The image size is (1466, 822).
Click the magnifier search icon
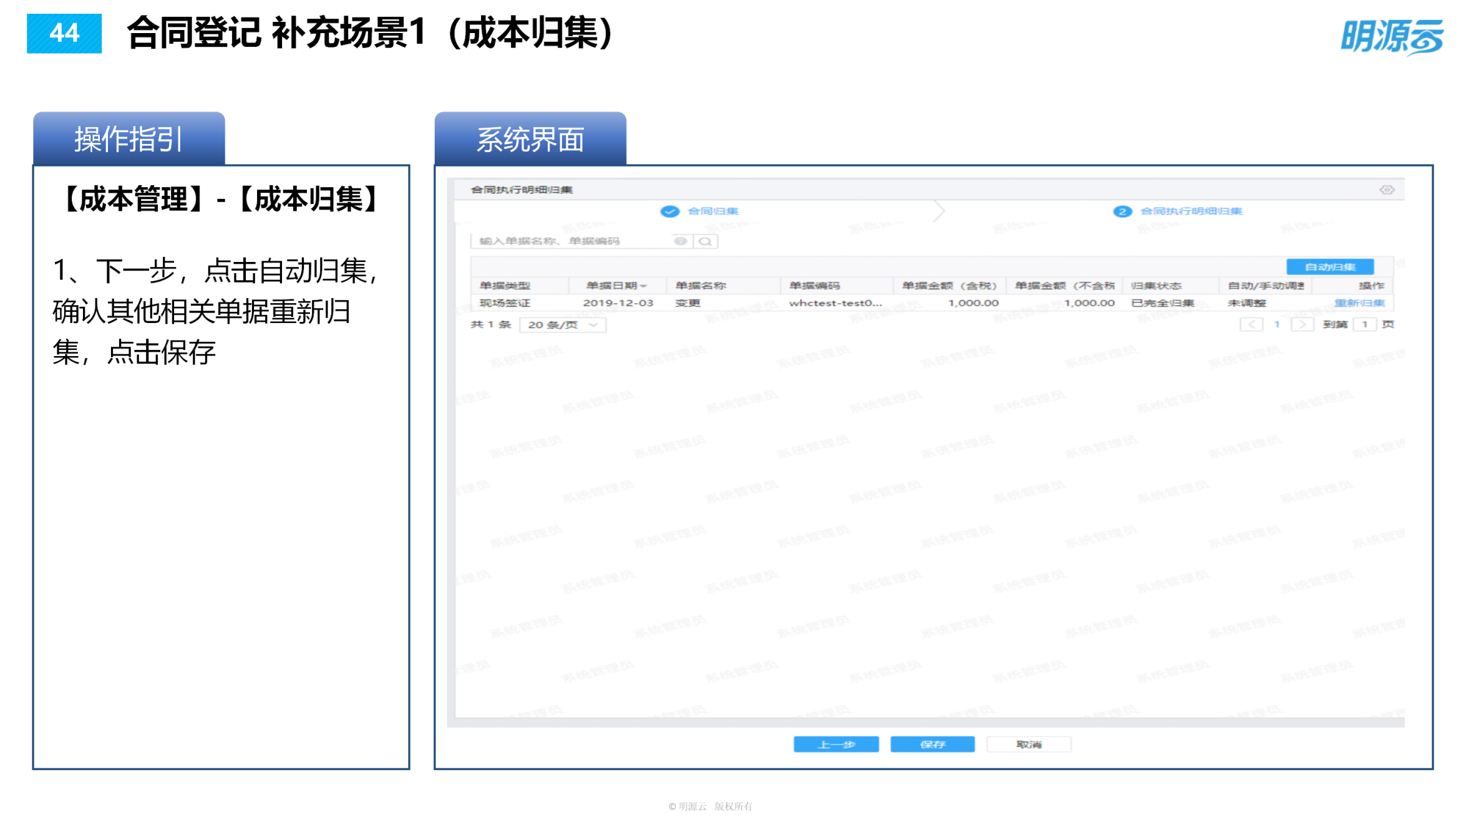coord(706,241)
